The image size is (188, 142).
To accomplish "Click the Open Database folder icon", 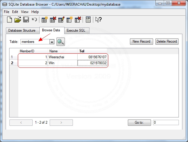I will click(x=18, y=20).
